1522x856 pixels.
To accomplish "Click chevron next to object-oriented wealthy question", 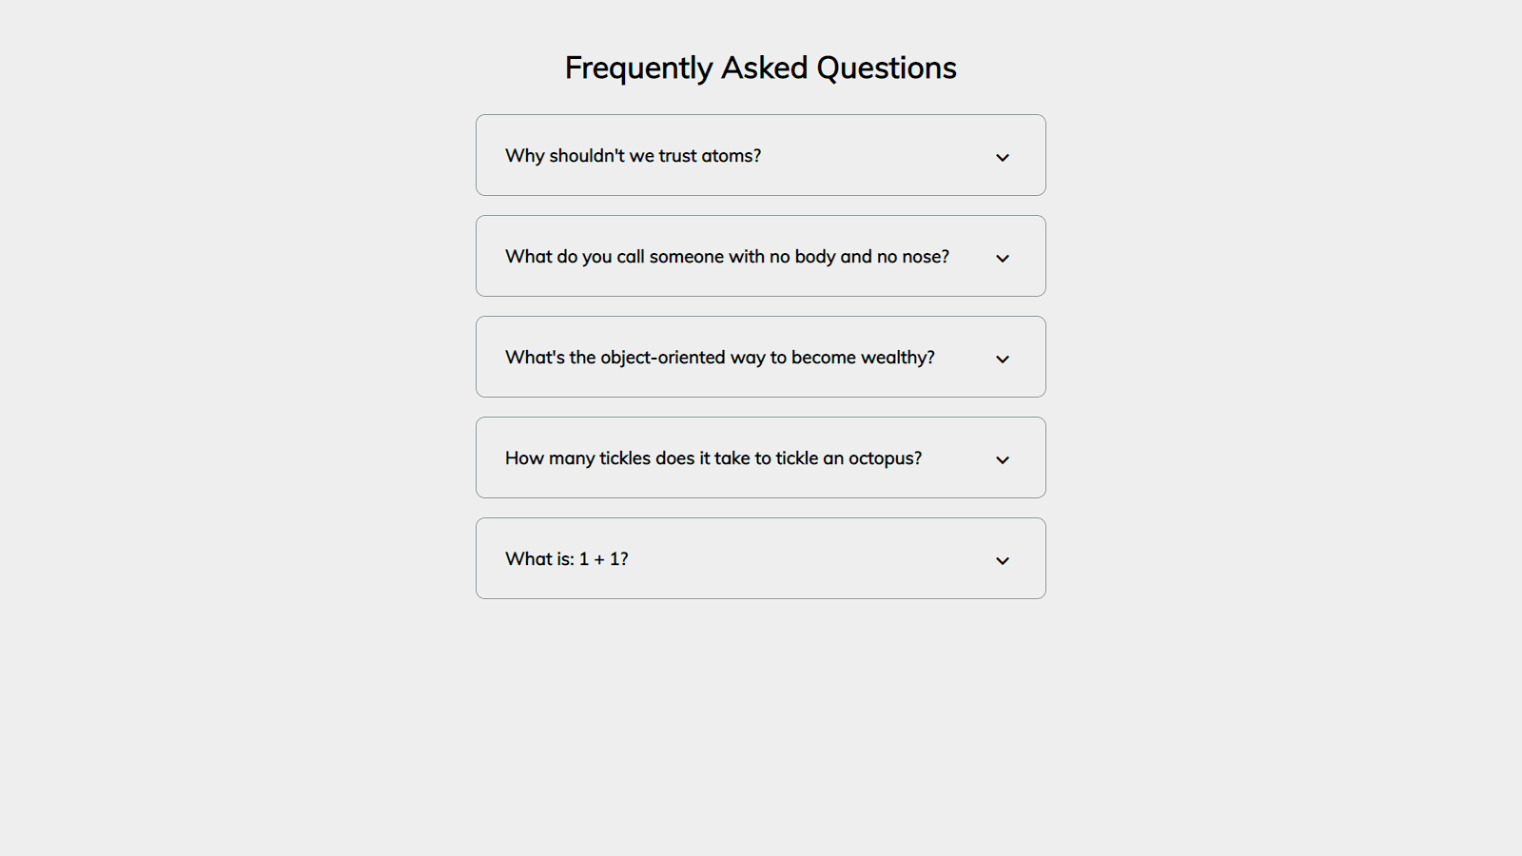I will point(1002,359).
